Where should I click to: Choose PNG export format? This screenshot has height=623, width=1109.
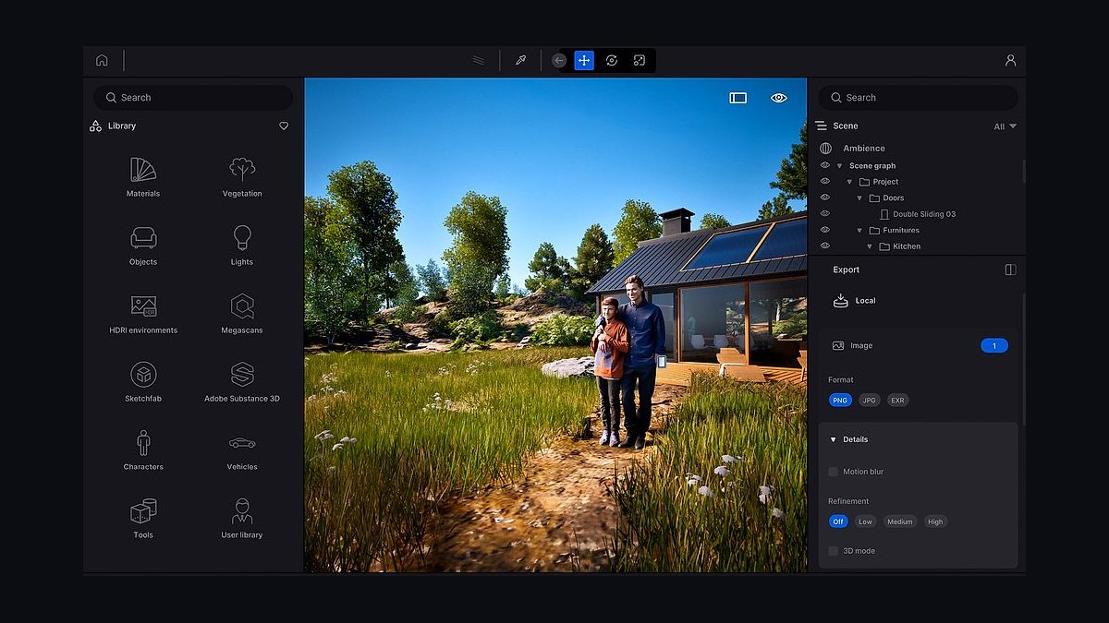[x=840, y=400]
